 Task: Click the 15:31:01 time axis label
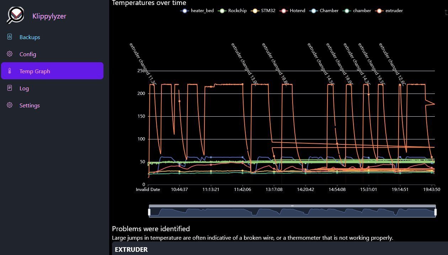click(x=368, y=190)
